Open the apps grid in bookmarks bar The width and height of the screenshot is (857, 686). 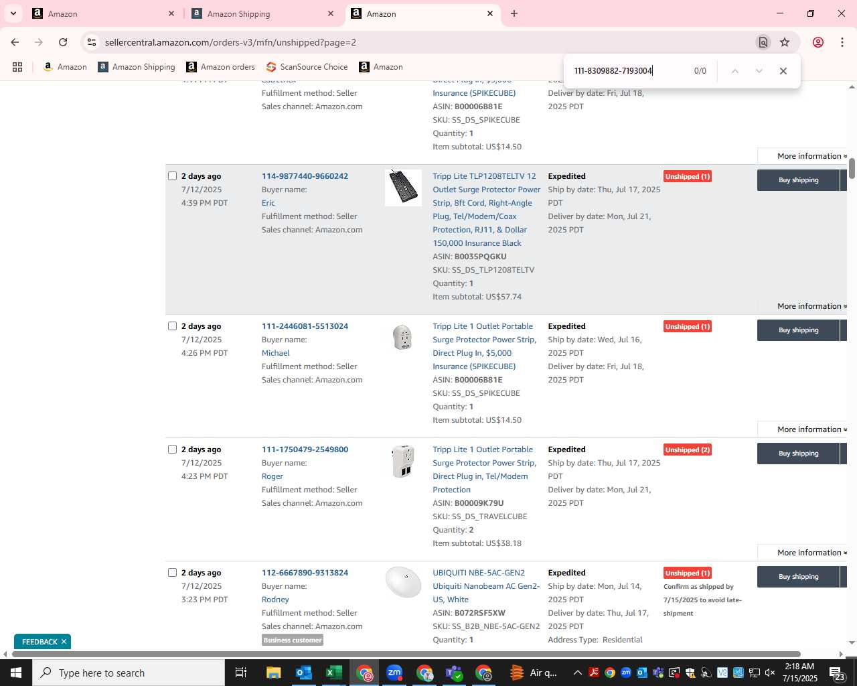pyautogui.click(x=17, y=67)
